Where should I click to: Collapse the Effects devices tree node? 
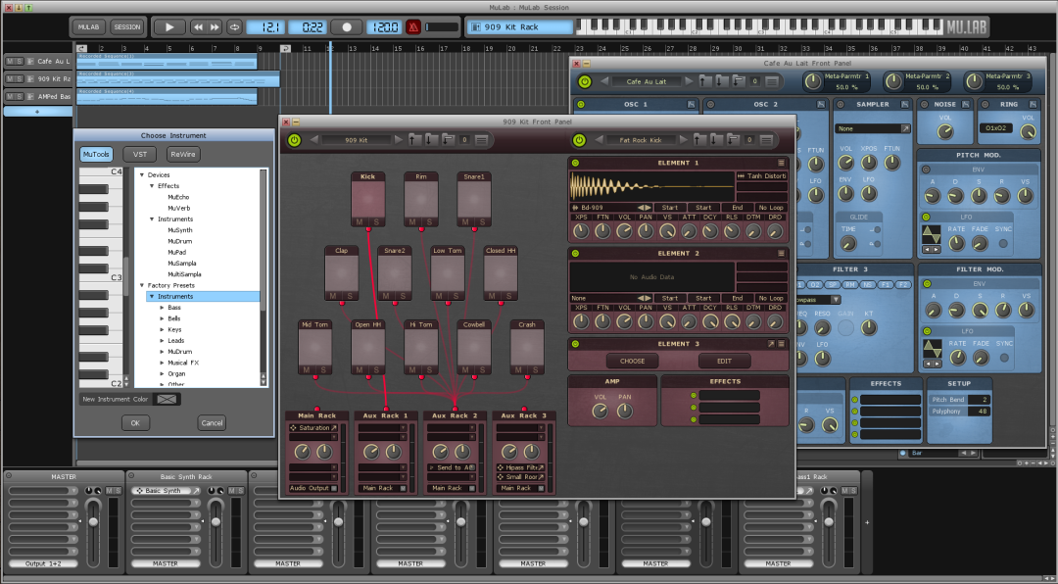pos(152,186)
